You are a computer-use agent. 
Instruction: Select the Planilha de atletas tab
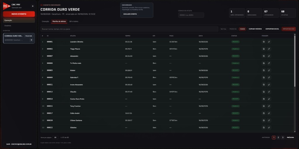(59, 22)
